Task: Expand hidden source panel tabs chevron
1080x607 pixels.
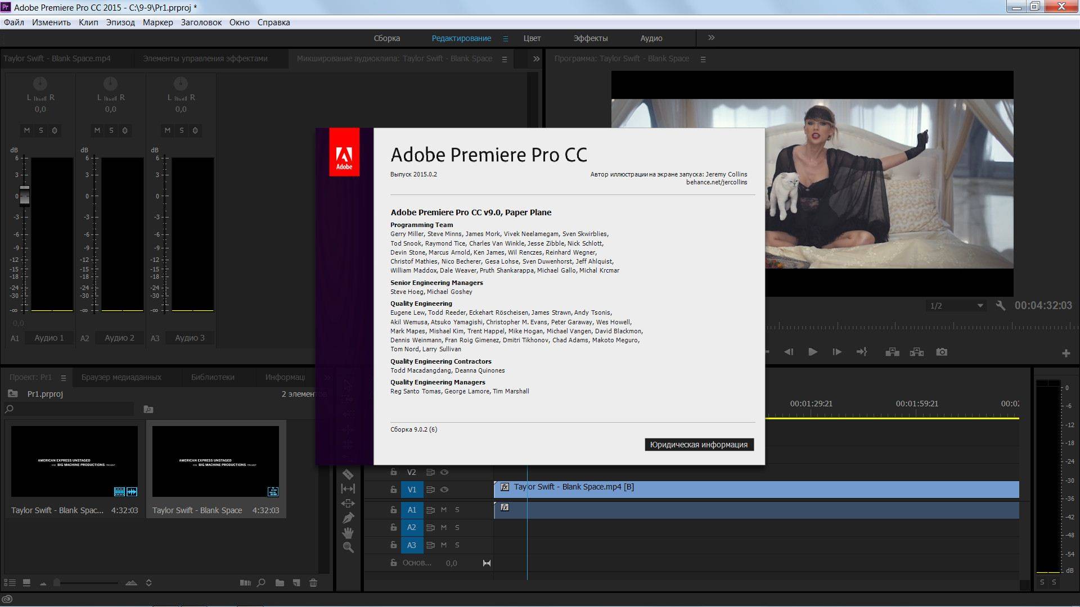Action: click(536, 58)
